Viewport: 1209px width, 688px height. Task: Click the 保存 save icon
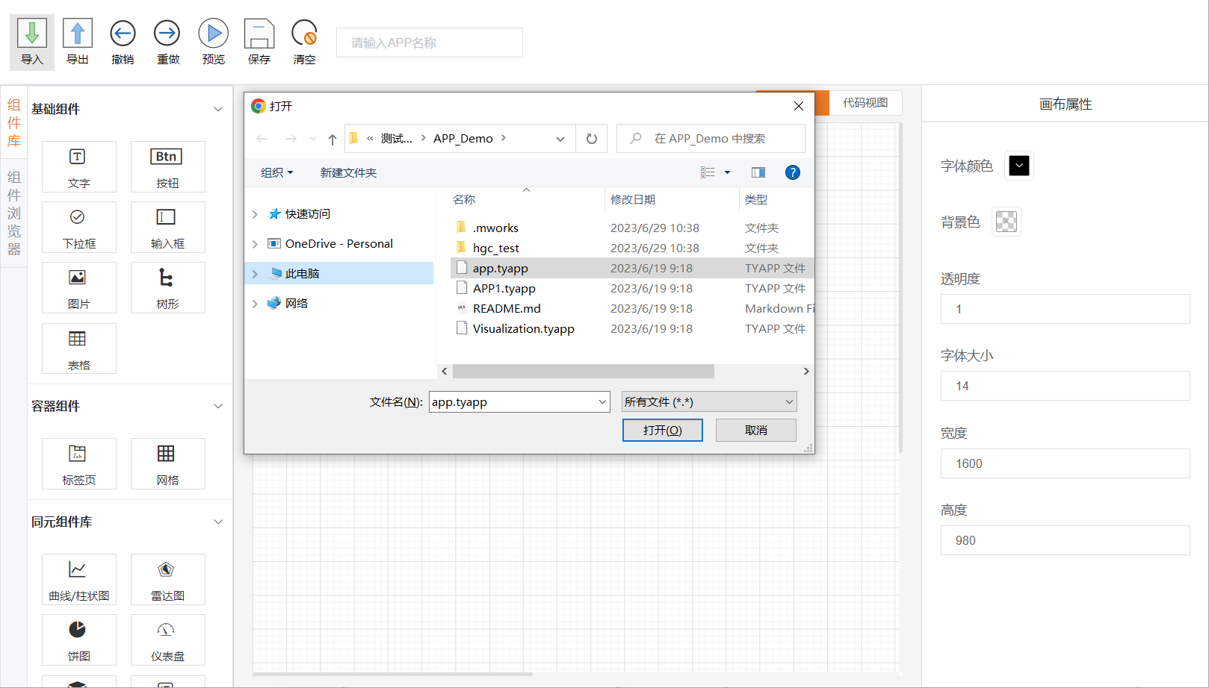[259, 34]
